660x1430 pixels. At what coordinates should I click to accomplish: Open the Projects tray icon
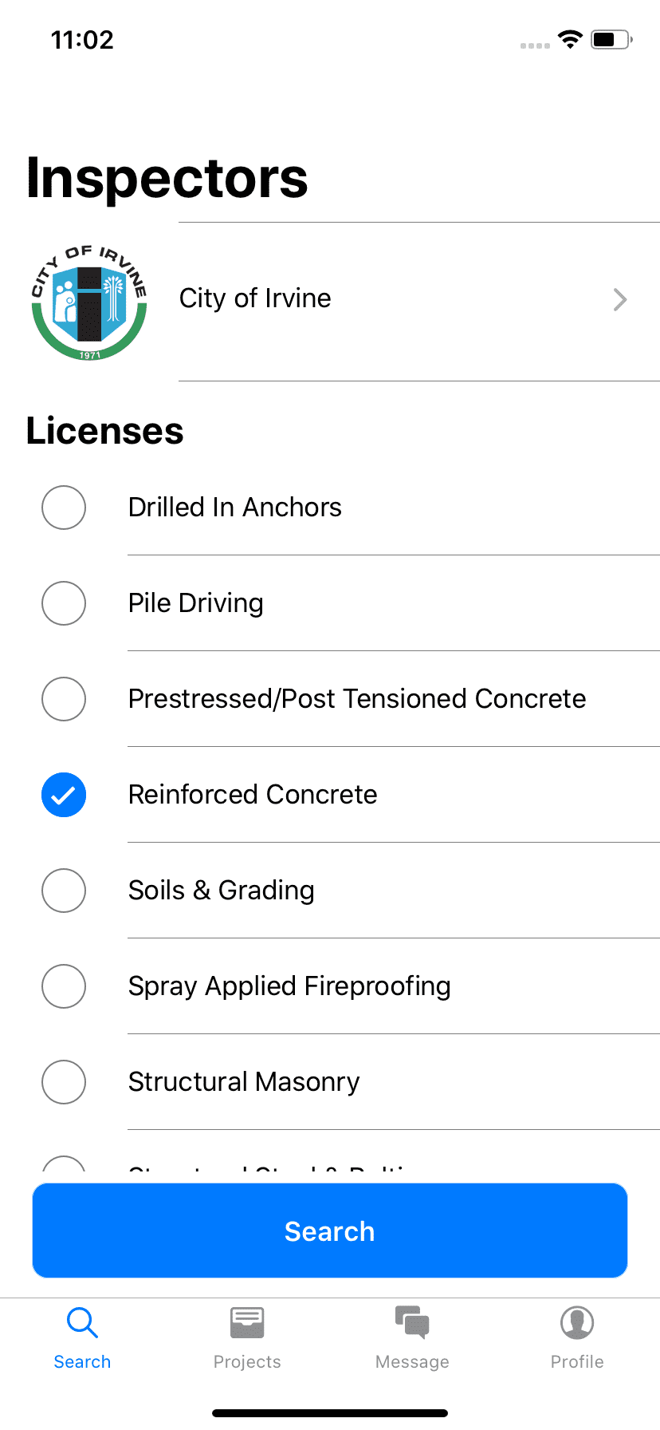pyautogui.click(x=247, y=1322)
